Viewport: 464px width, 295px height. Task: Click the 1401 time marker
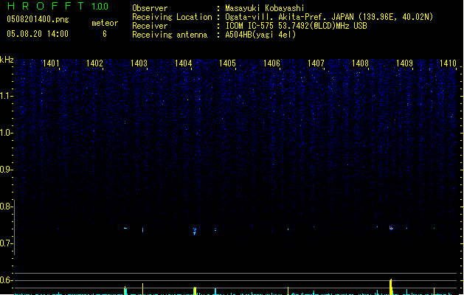(51, 63)
